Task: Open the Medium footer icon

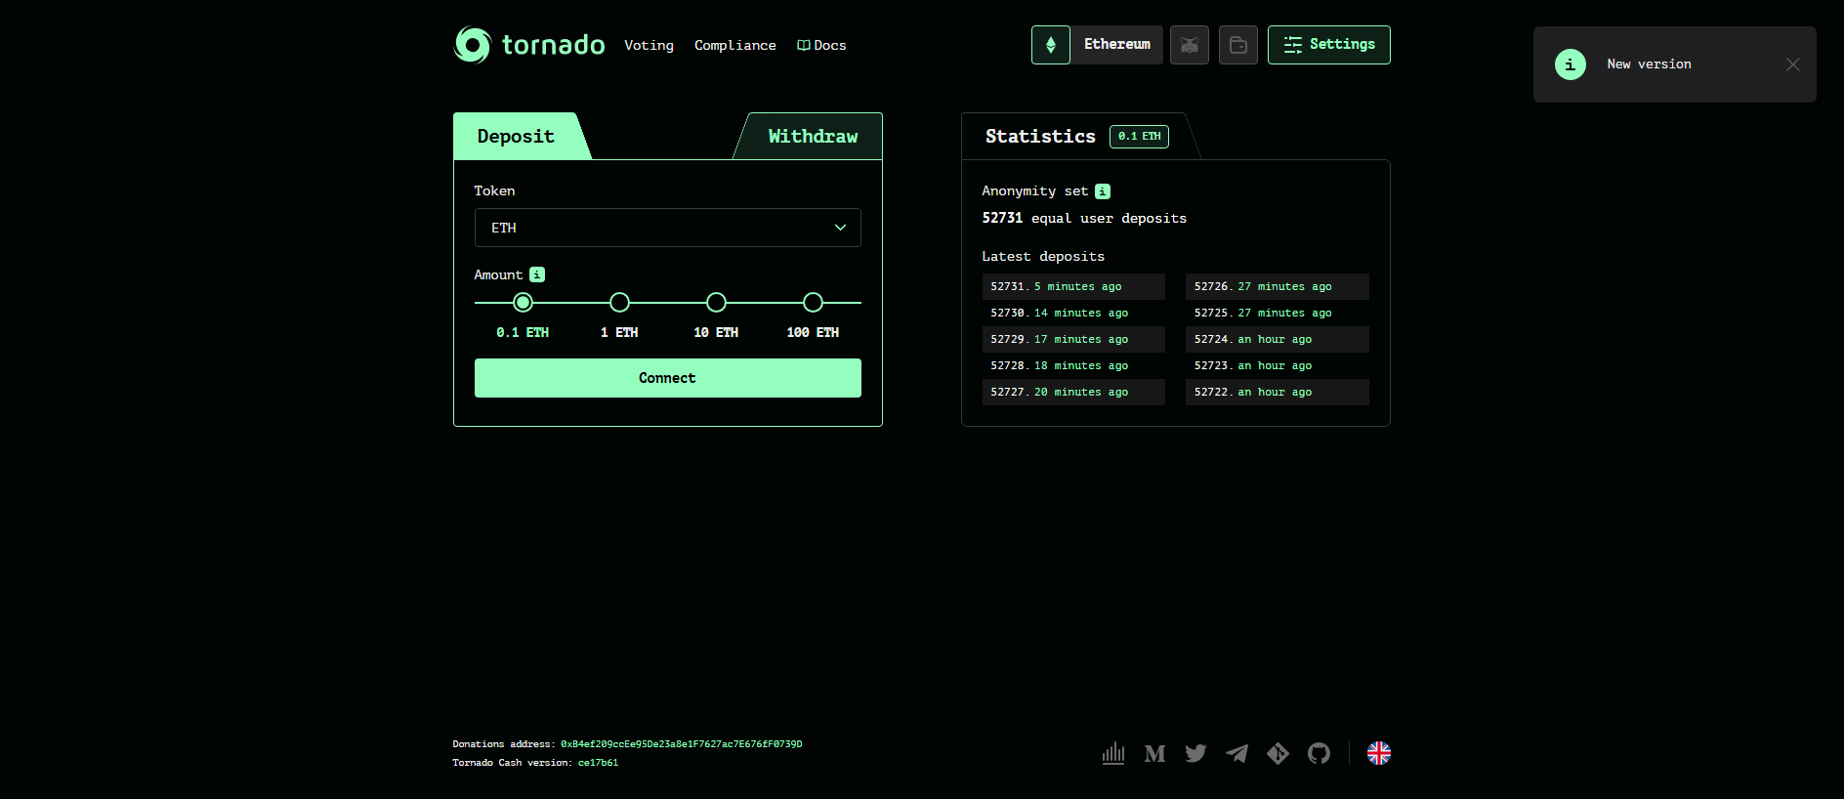Action: point(1154,753)
